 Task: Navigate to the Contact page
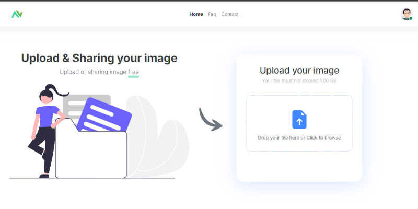(230, 14)
